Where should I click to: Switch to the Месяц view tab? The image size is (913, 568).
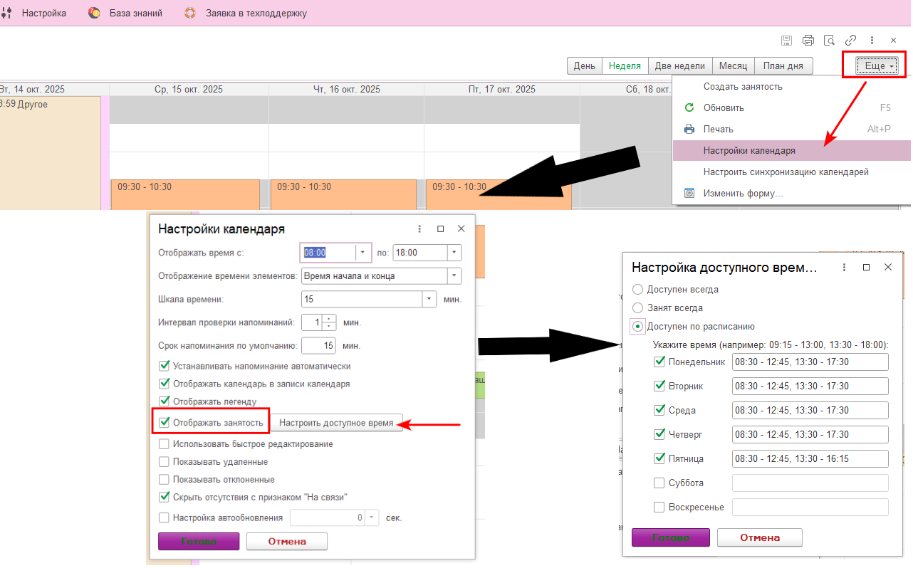click(733, 66)
